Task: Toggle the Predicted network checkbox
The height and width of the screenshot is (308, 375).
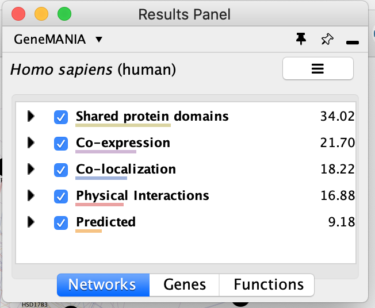Action: tap(61, 222)
